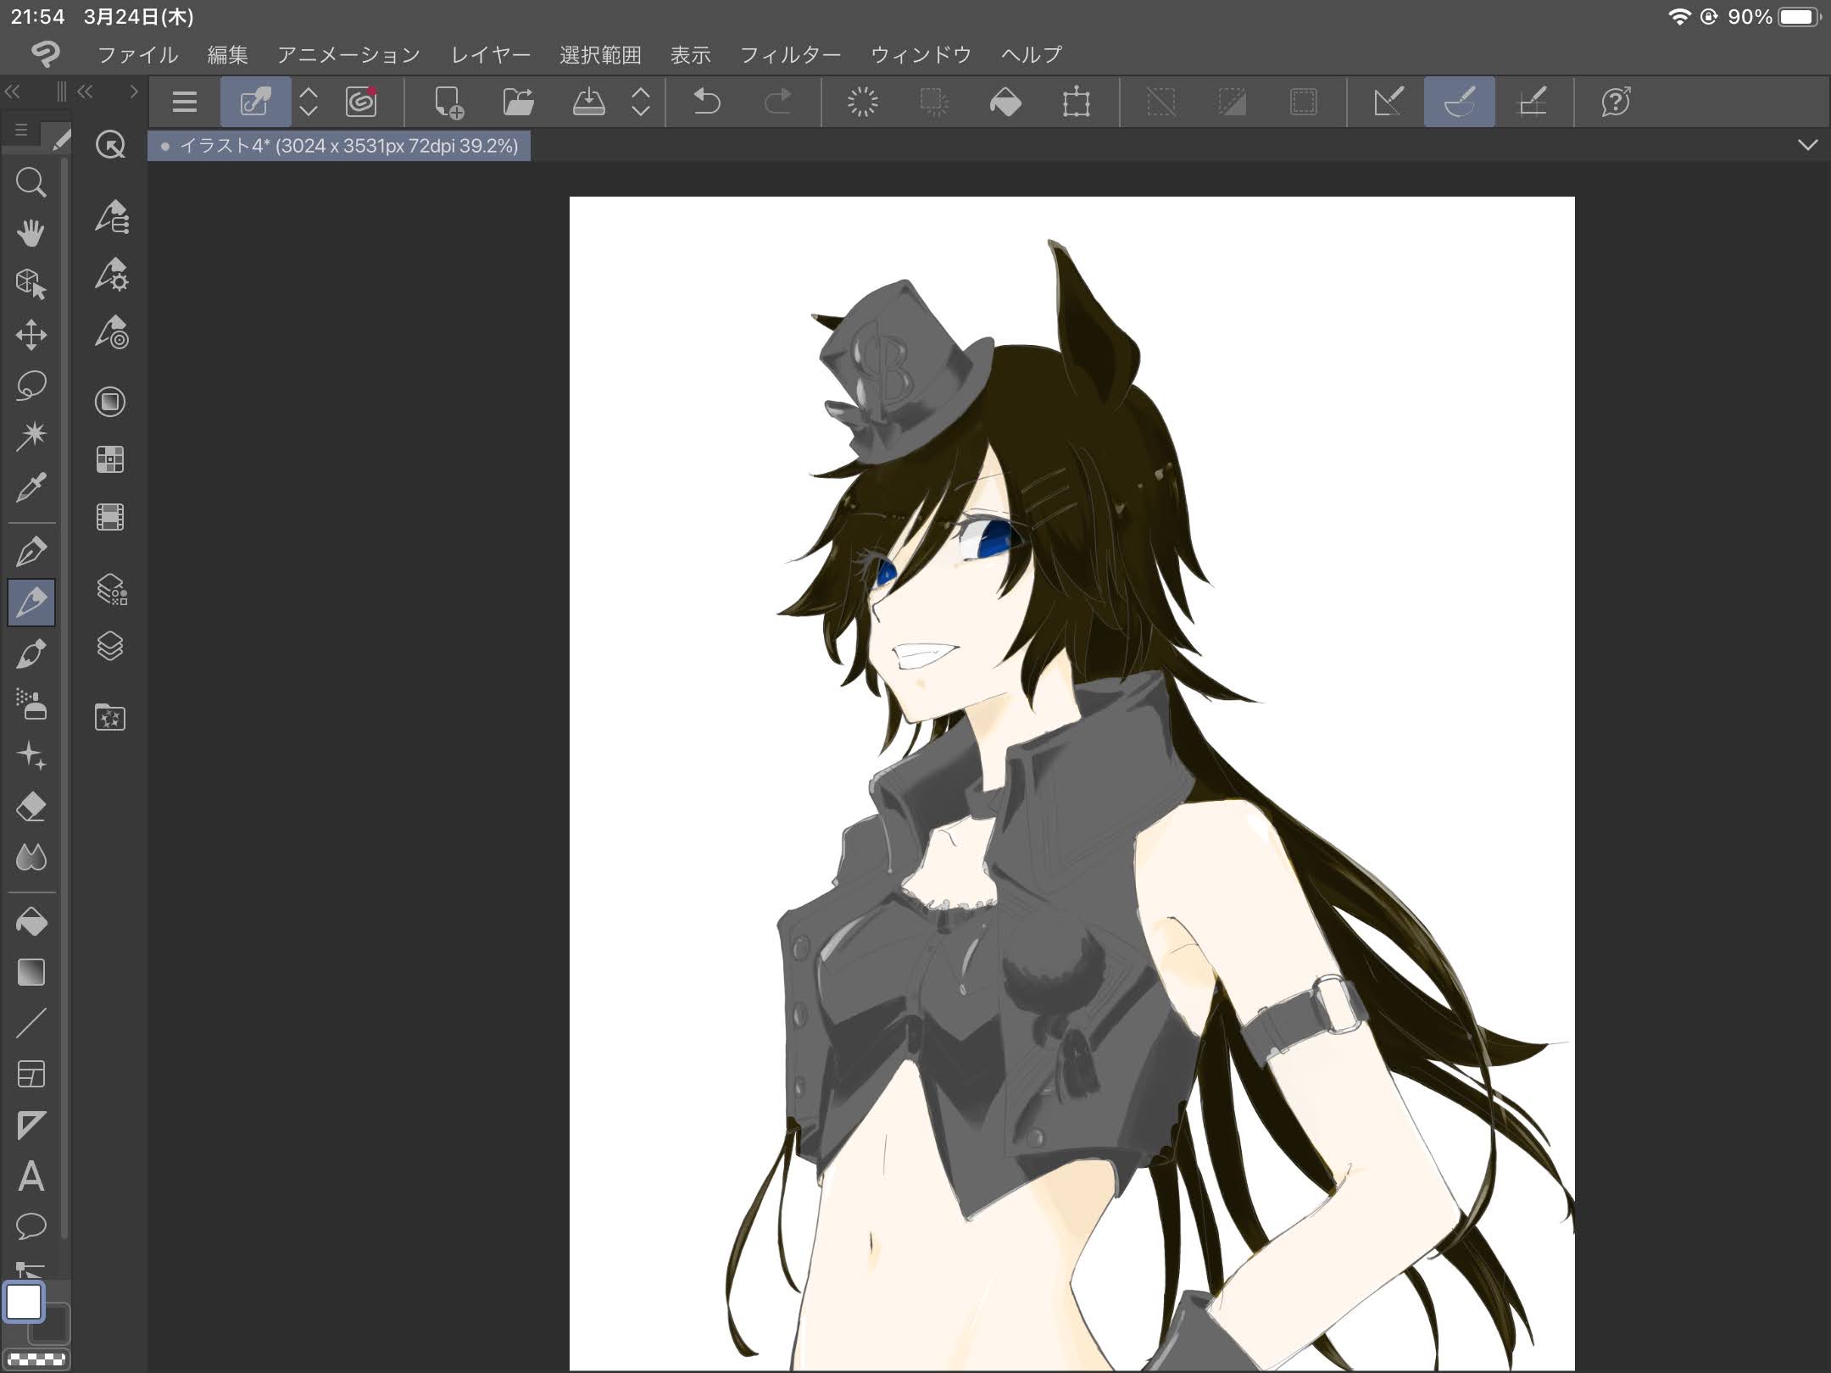Open the Brush Size palette icon
The height and width of the screenshot is (1373, 1831).
click(x=110, y=333)
